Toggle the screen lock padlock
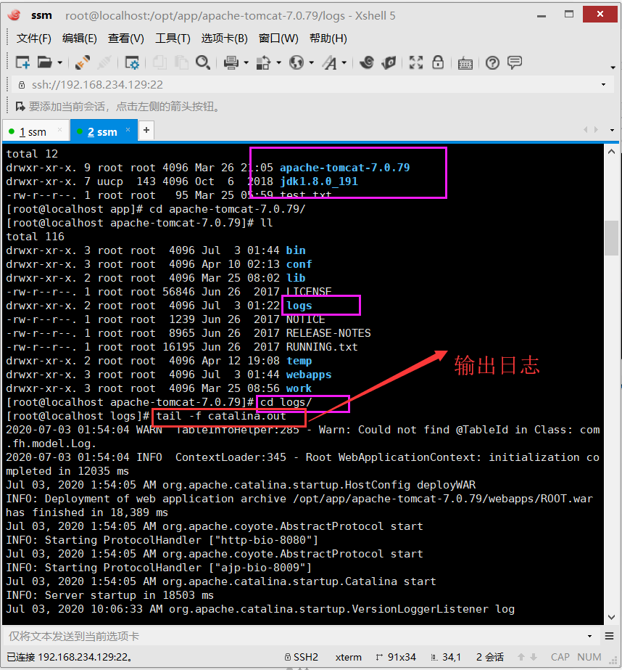Viewport: 622px width, 670px height. tap(437, 62)
